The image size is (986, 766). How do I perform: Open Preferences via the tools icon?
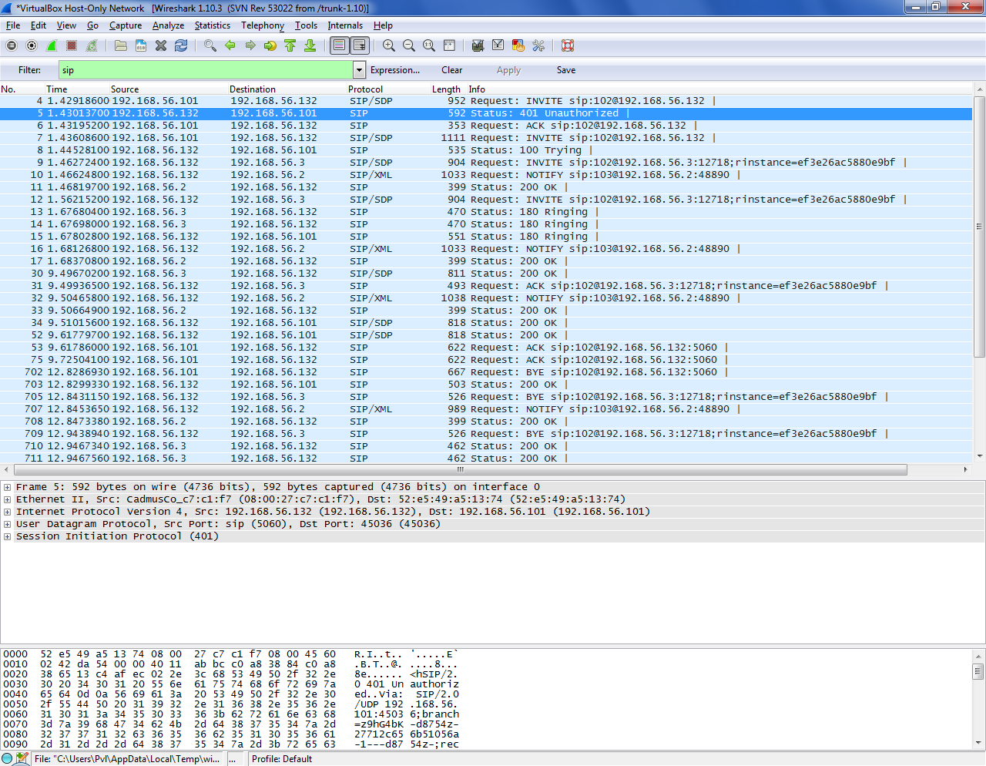538,46
